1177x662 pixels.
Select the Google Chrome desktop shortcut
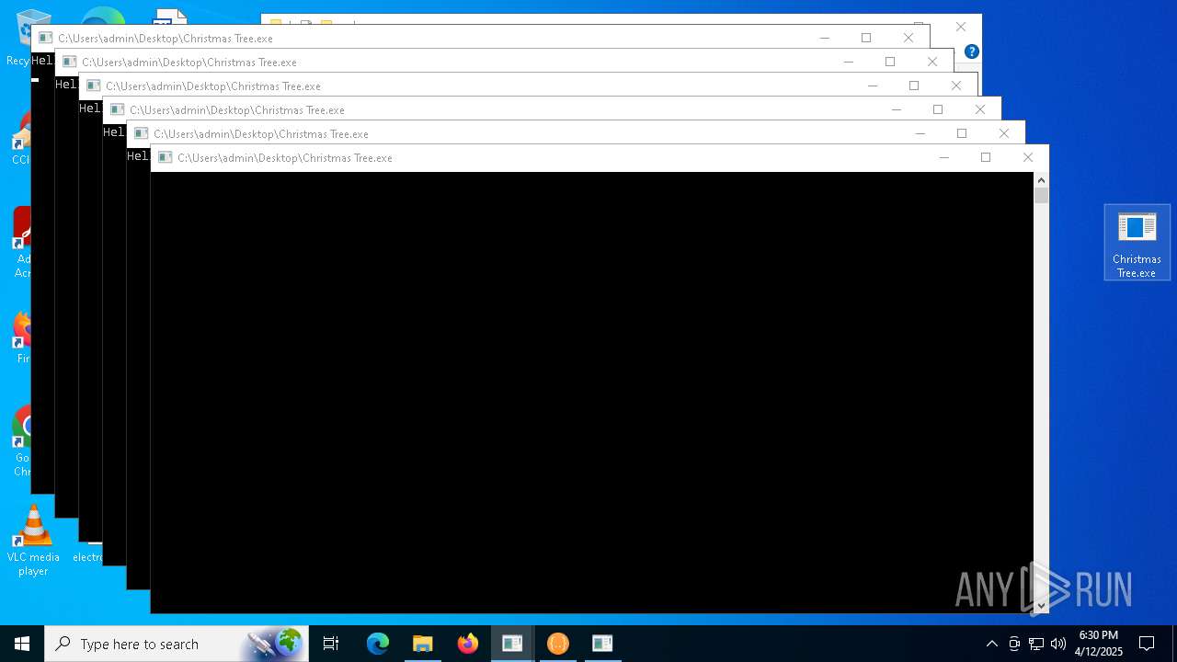tap(23, 441)
